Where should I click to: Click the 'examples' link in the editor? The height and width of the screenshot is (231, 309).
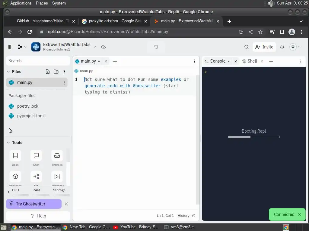171,79
